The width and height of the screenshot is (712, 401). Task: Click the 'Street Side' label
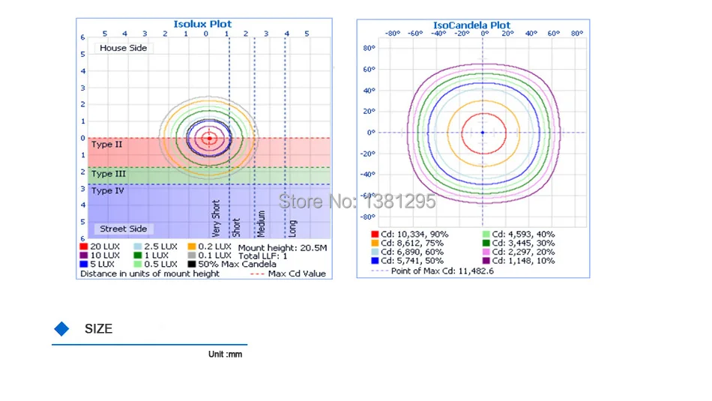click(124, 229)
